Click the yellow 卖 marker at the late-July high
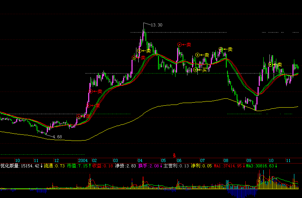The image size is (302, 198). click(x=226, y=49)
